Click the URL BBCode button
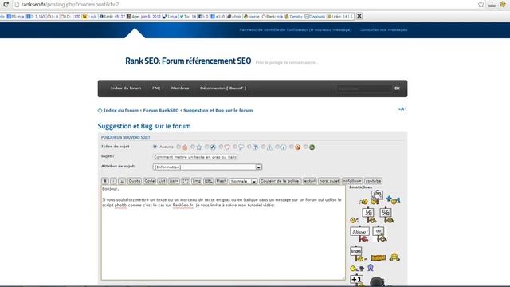This screenshot has height=287, width=510. pyautogui.click(x=209, y=181)
